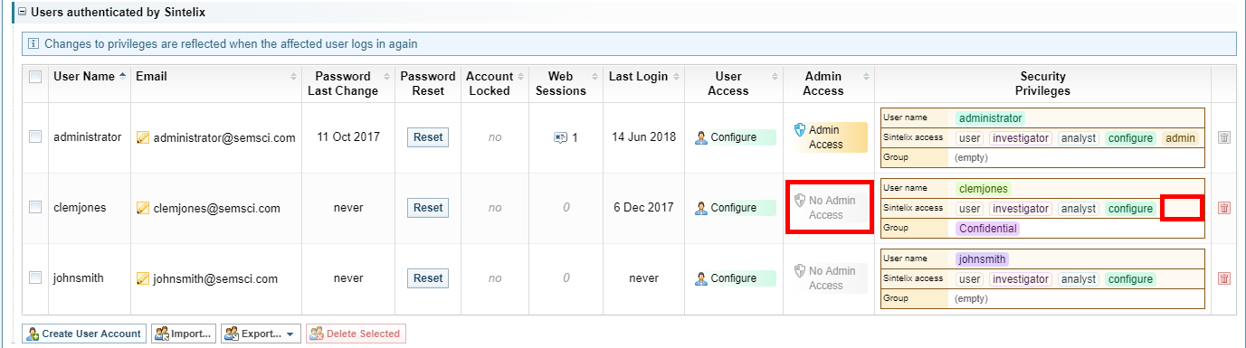Collapse the Users authenticated by Sintelix section

(x=22, y=13)
